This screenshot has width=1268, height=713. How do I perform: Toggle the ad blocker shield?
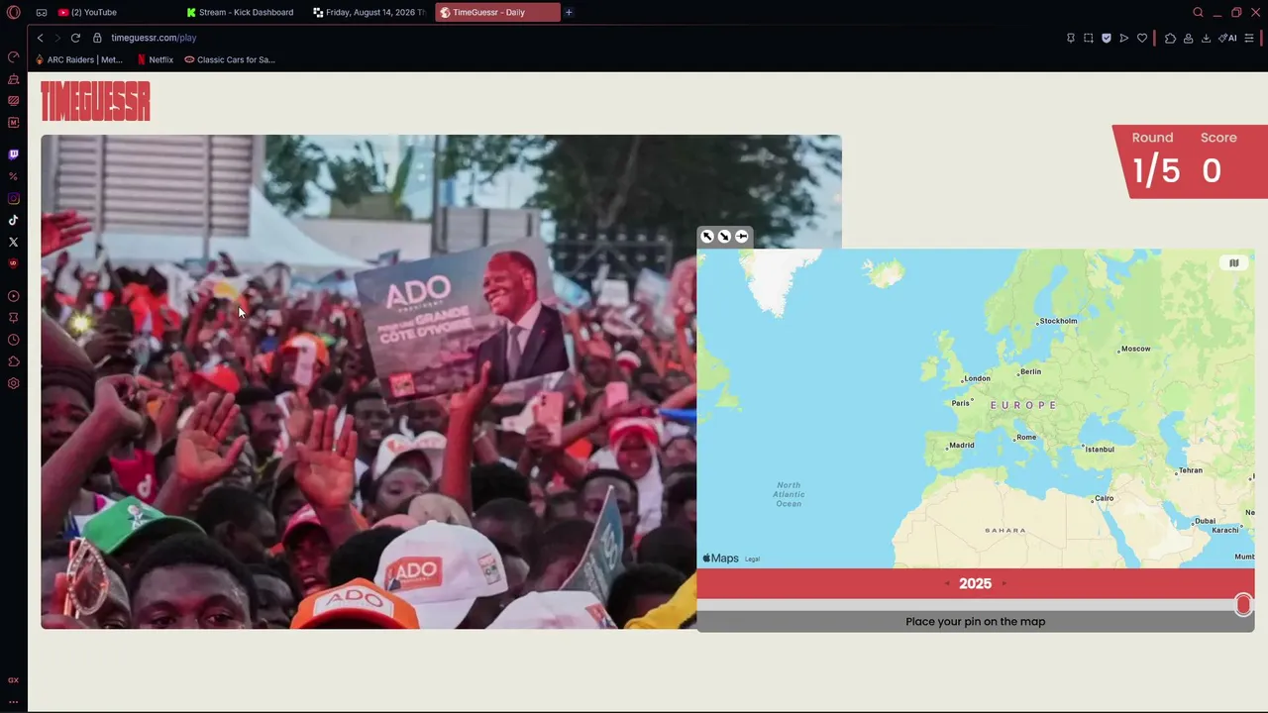coord(1106,38)
